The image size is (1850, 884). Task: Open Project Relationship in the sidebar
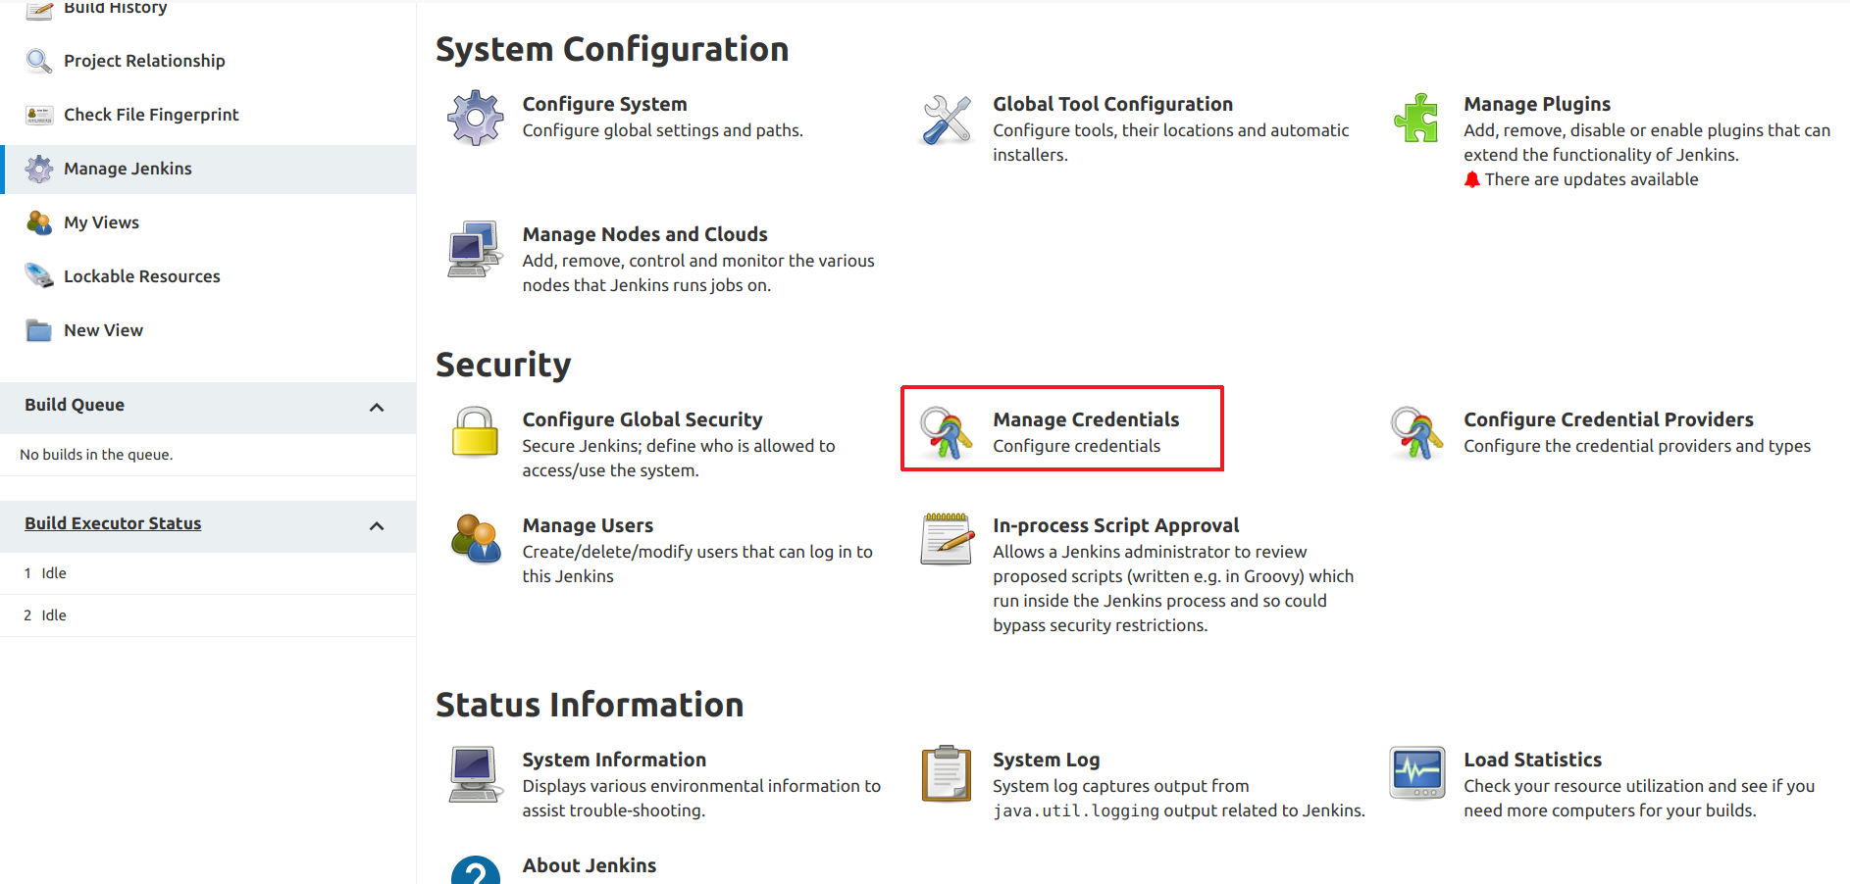click(144, 61)
